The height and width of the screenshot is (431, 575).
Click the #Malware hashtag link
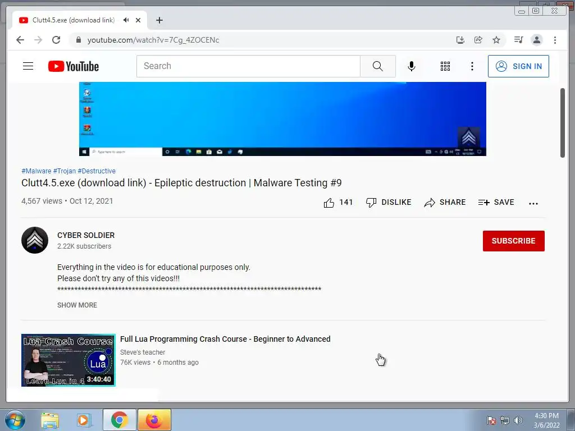click(36, 171)
